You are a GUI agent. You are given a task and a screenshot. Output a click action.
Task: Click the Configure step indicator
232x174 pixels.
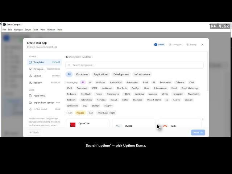click(x=175, y=45)
